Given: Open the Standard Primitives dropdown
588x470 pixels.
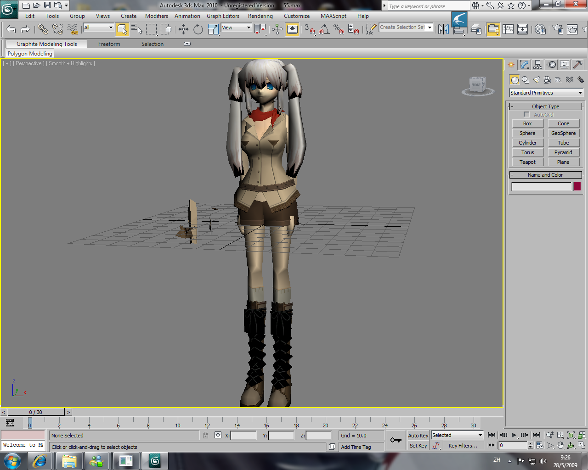Looking at the screenshot, I should coord(546,93).
